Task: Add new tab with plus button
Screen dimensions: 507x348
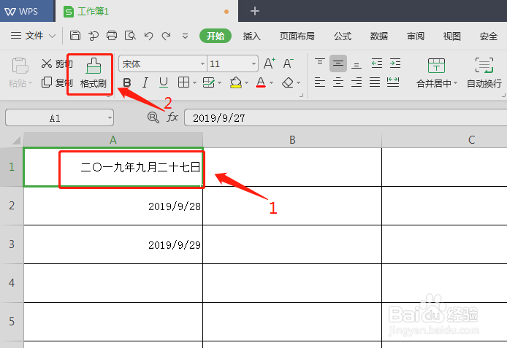Action: click(255, 11)
